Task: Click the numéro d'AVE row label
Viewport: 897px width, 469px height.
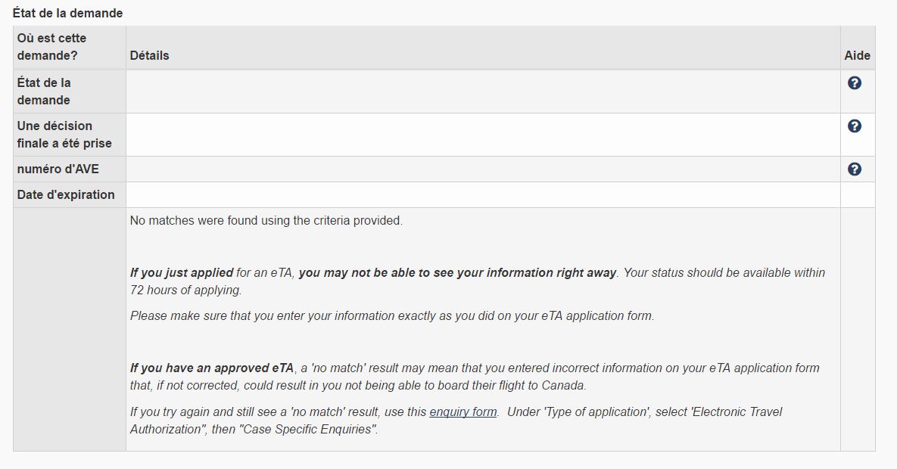Action: 58,169
